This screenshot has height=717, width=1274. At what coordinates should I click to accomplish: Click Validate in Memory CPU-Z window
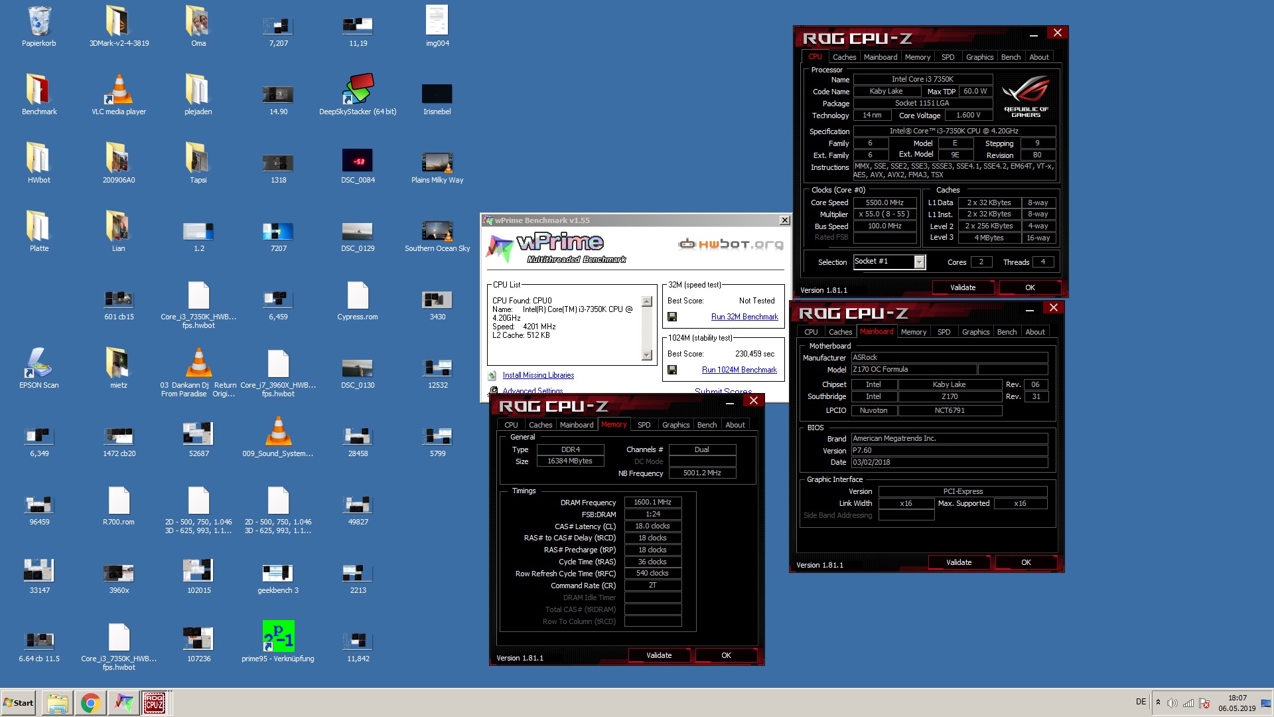659,655
